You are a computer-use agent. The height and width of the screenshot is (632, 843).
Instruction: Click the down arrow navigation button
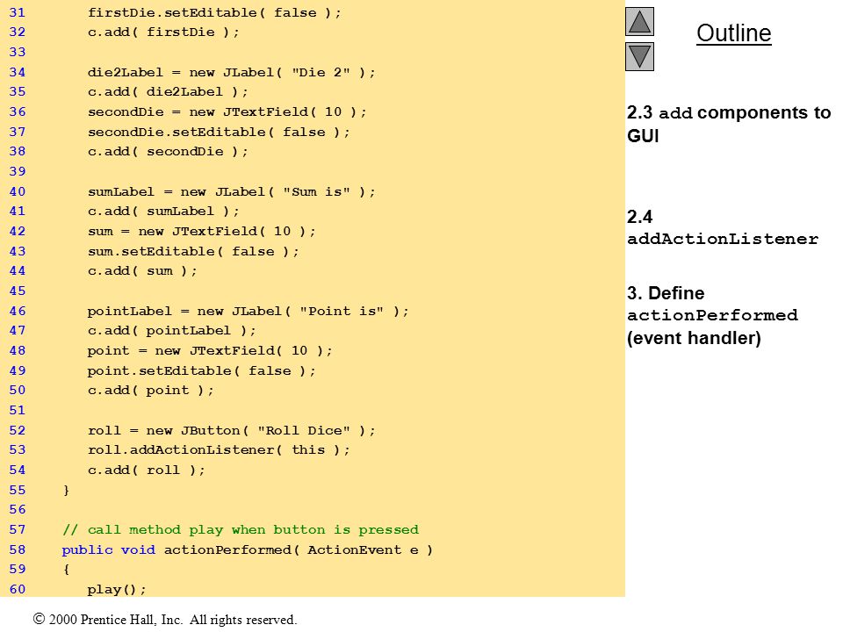[x=639, y=56]
